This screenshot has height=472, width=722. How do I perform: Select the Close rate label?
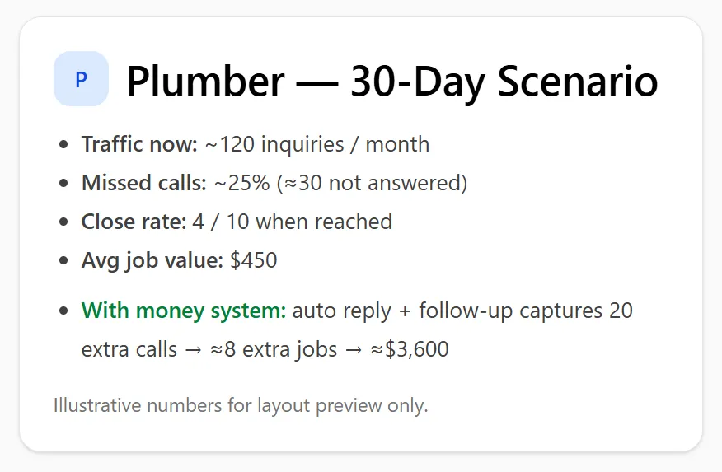[134, 222]
